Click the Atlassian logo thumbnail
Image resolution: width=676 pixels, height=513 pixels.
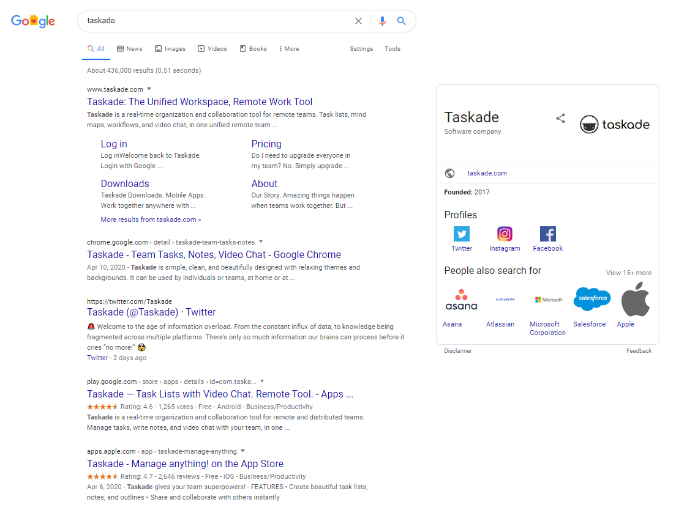pyautogui.click(x=505, y=300)
